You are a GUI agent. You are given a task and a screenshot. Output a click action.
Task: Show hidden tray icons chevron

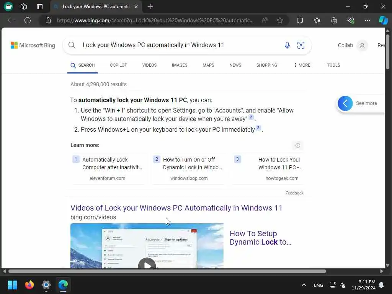pos(304,285)
